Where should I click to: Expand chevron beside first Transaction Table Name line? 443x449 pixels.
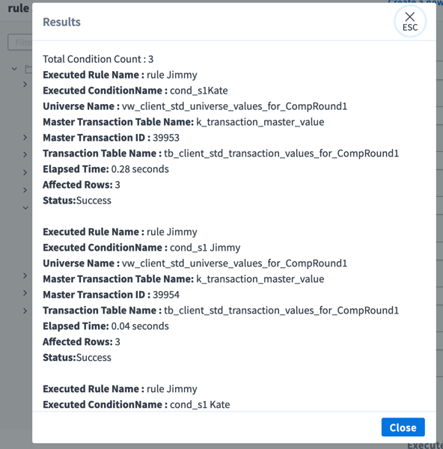point(25,155)
